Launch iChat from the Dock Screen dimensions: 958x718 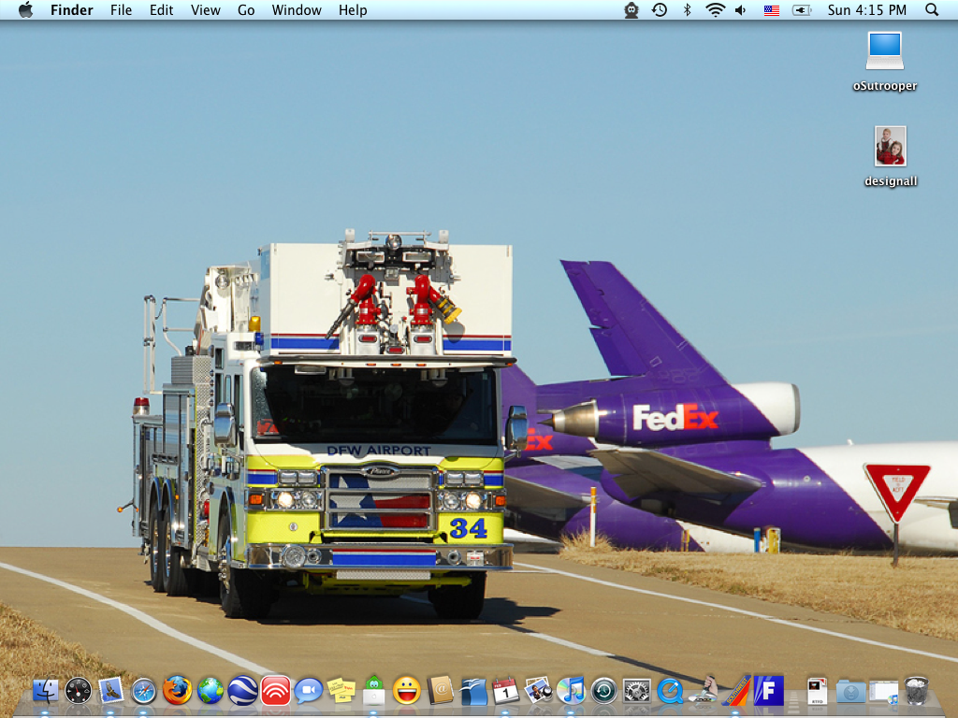click(x=309, y=691)
